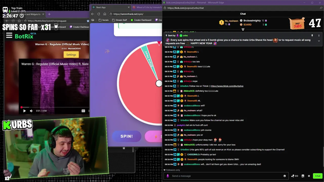Open Bruisealmighty leaderboard entry
The height and width of the screenshot is (182, 324).
[253, 20]
